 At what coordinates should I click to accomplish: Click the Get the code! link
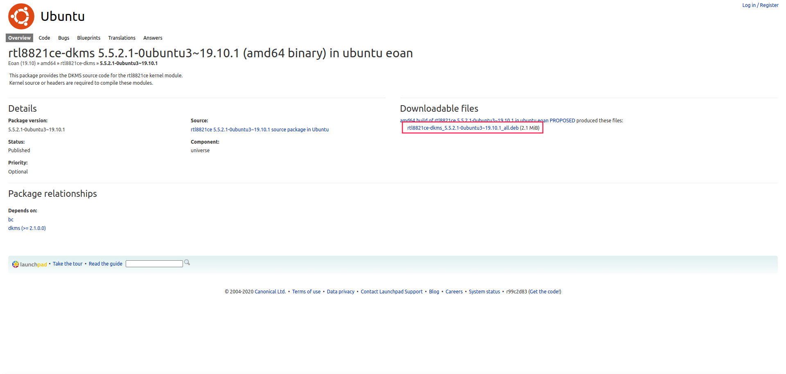click(545, 292)
